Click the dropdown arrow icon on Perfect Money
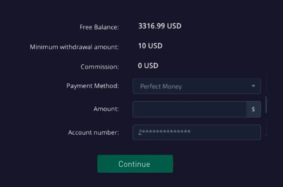The image size is (283, 187). coord(253,86)
